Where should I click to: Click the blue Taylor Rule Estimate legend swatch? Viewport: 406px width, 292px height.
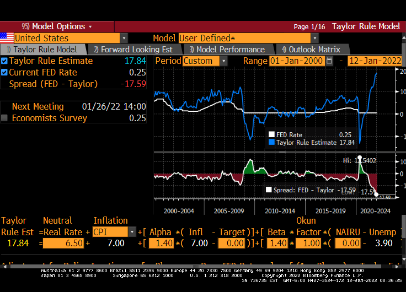click(271, 142)
